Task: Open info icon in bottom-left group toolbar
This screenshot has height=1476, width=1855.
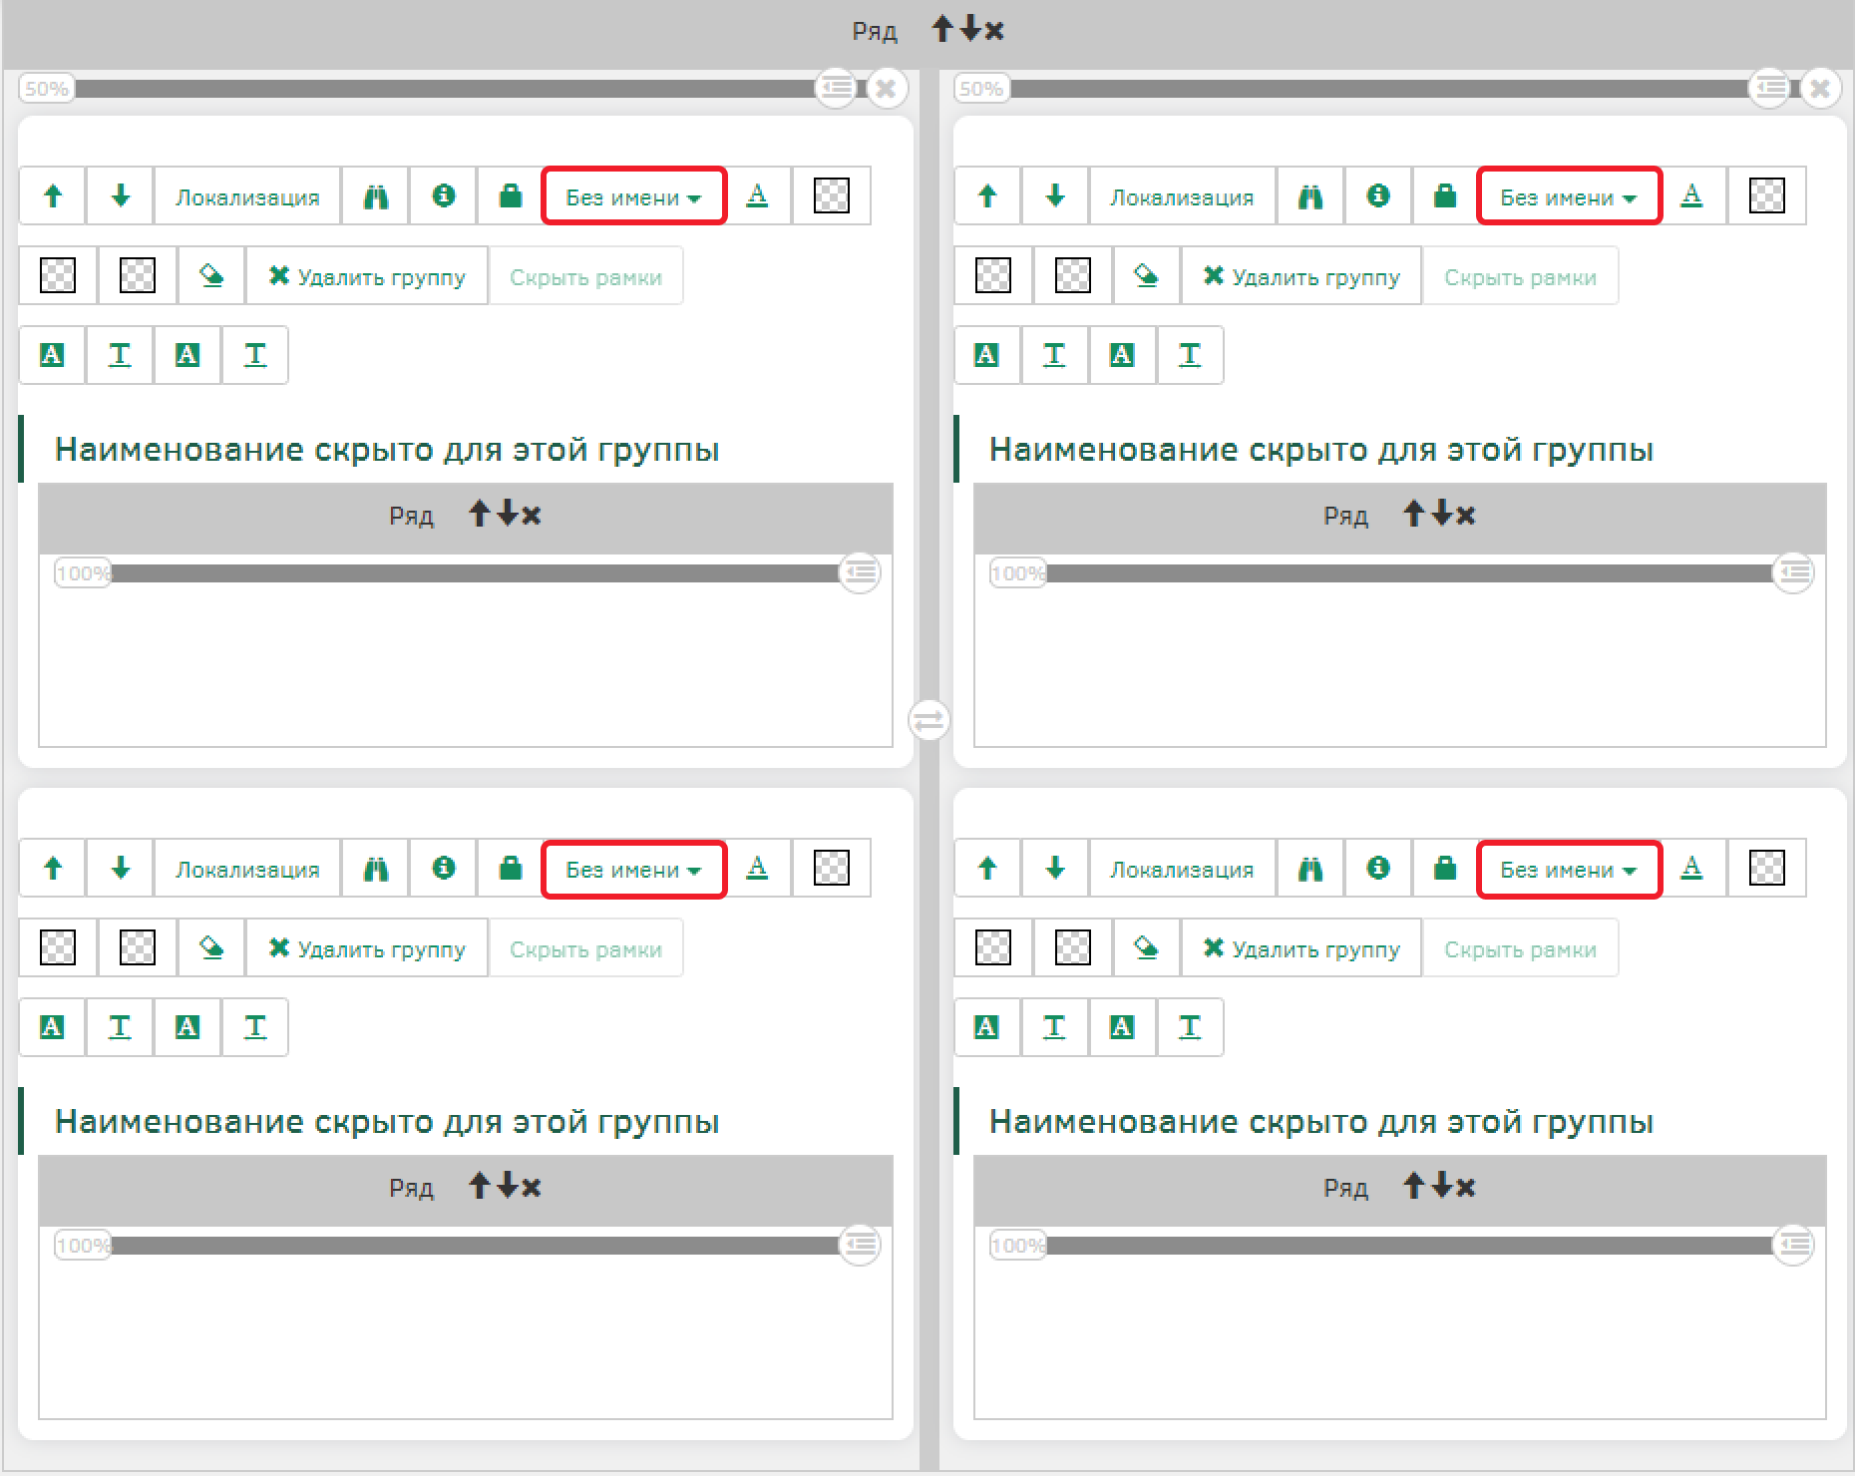Action: (x=444, y=868)
